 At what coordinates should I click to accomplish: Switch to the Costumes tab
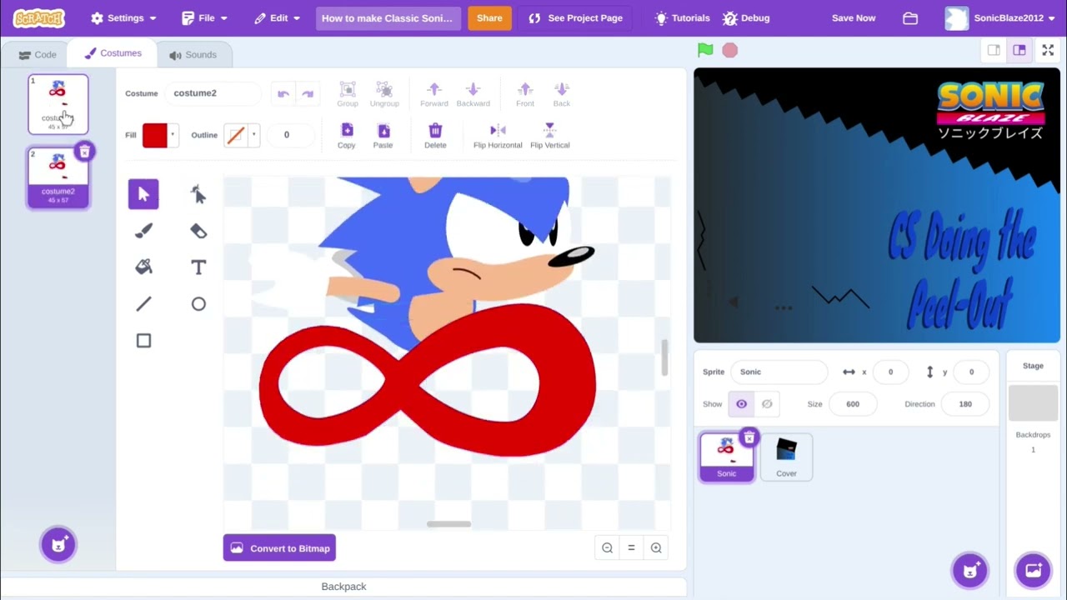[113, 53]
